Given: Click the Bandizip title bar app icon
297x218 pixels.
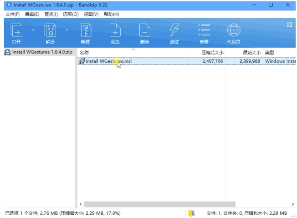Looking at the screenshot, I should click(9, 5).
